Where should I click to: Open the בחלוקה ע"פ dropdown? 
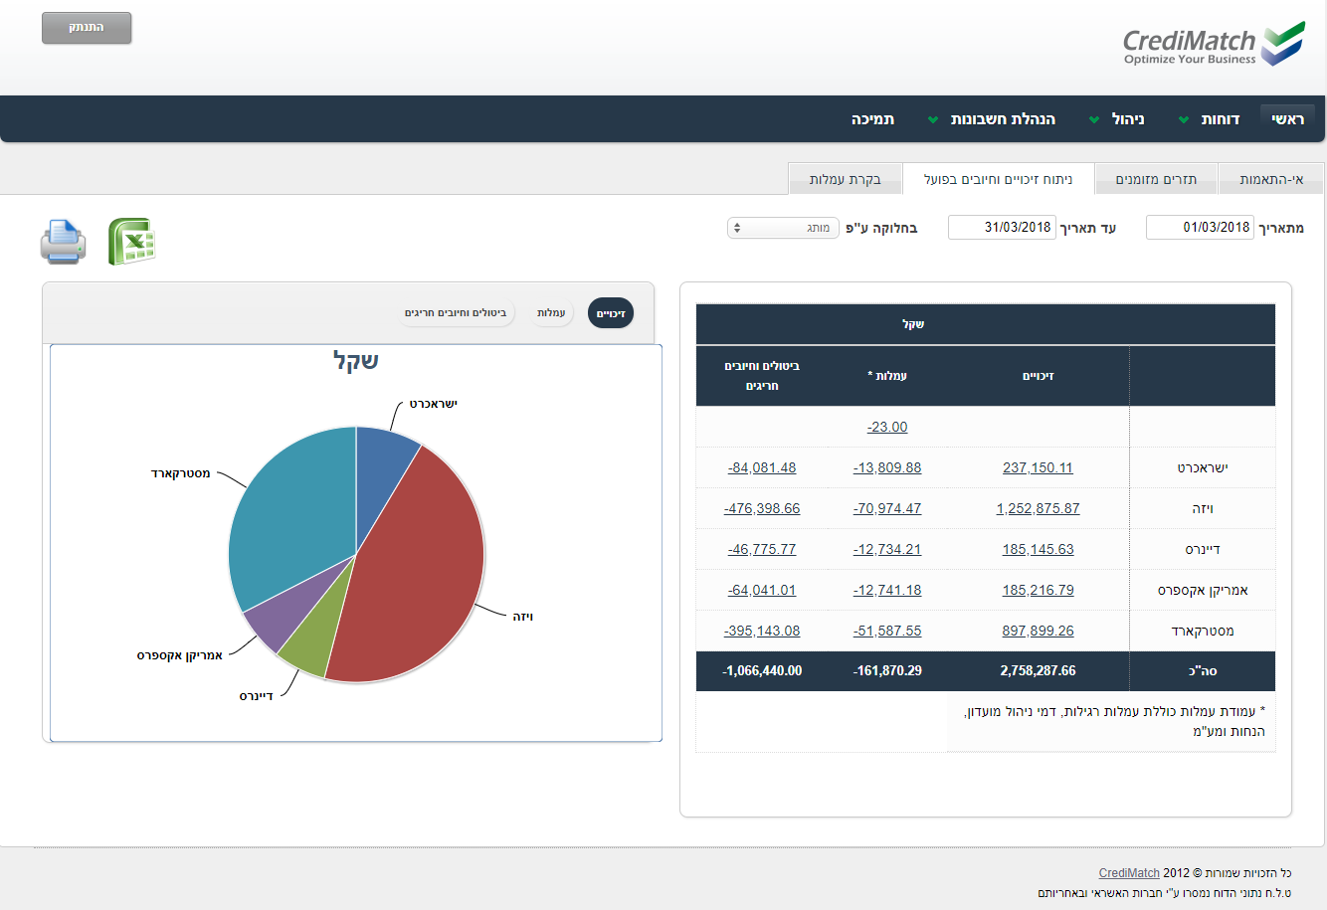[783, 228]
